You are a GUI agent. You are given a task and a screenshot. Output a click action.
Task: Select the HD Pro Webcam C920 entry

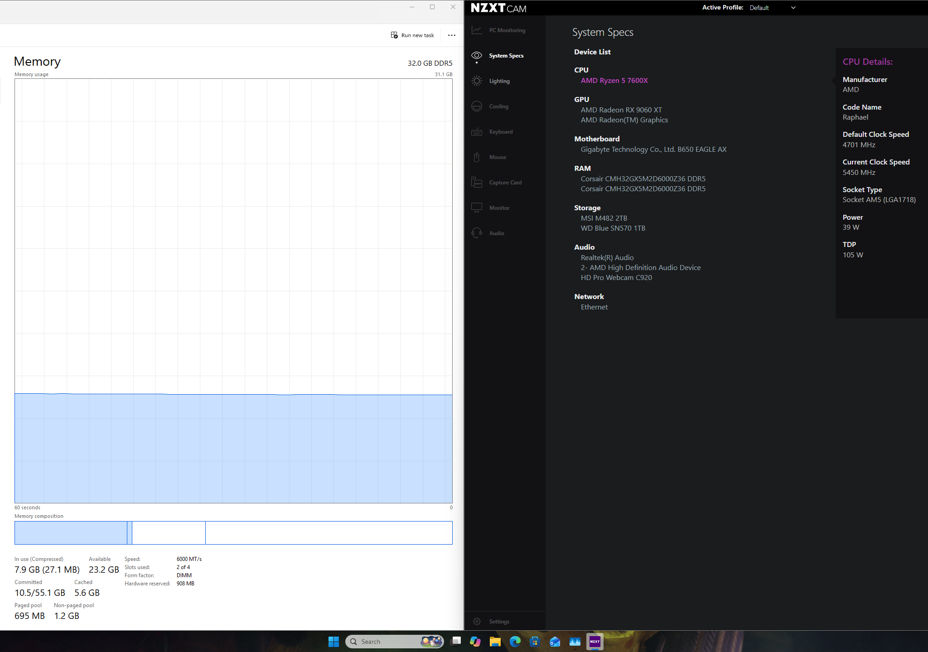pyautogui.click(x=616, y=278)
